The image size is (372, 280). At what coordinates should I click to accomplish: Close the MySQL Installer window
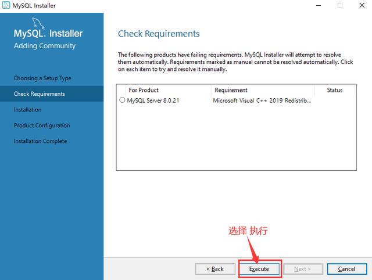coord(362,5)
